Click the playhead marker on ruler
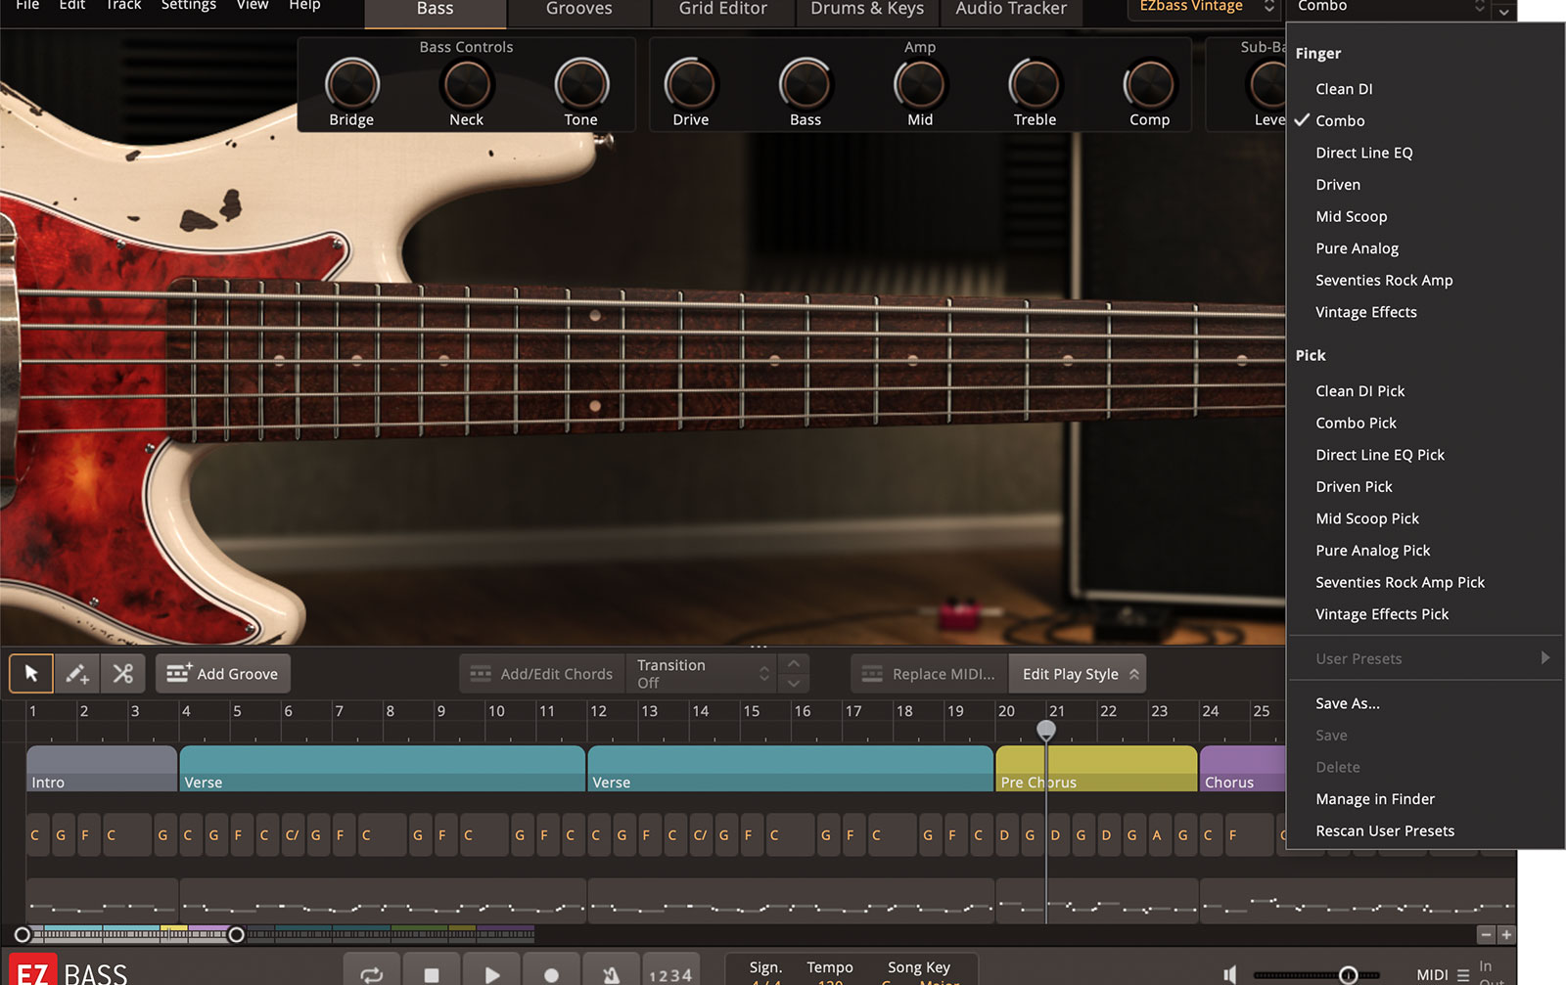Image resolution: width=1566 pixels, height=985 pixels. point(1046,730)
